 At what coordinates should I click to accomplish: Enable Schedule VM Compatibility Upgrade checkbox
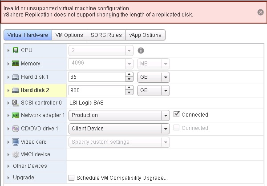click(x=72, y=178)
